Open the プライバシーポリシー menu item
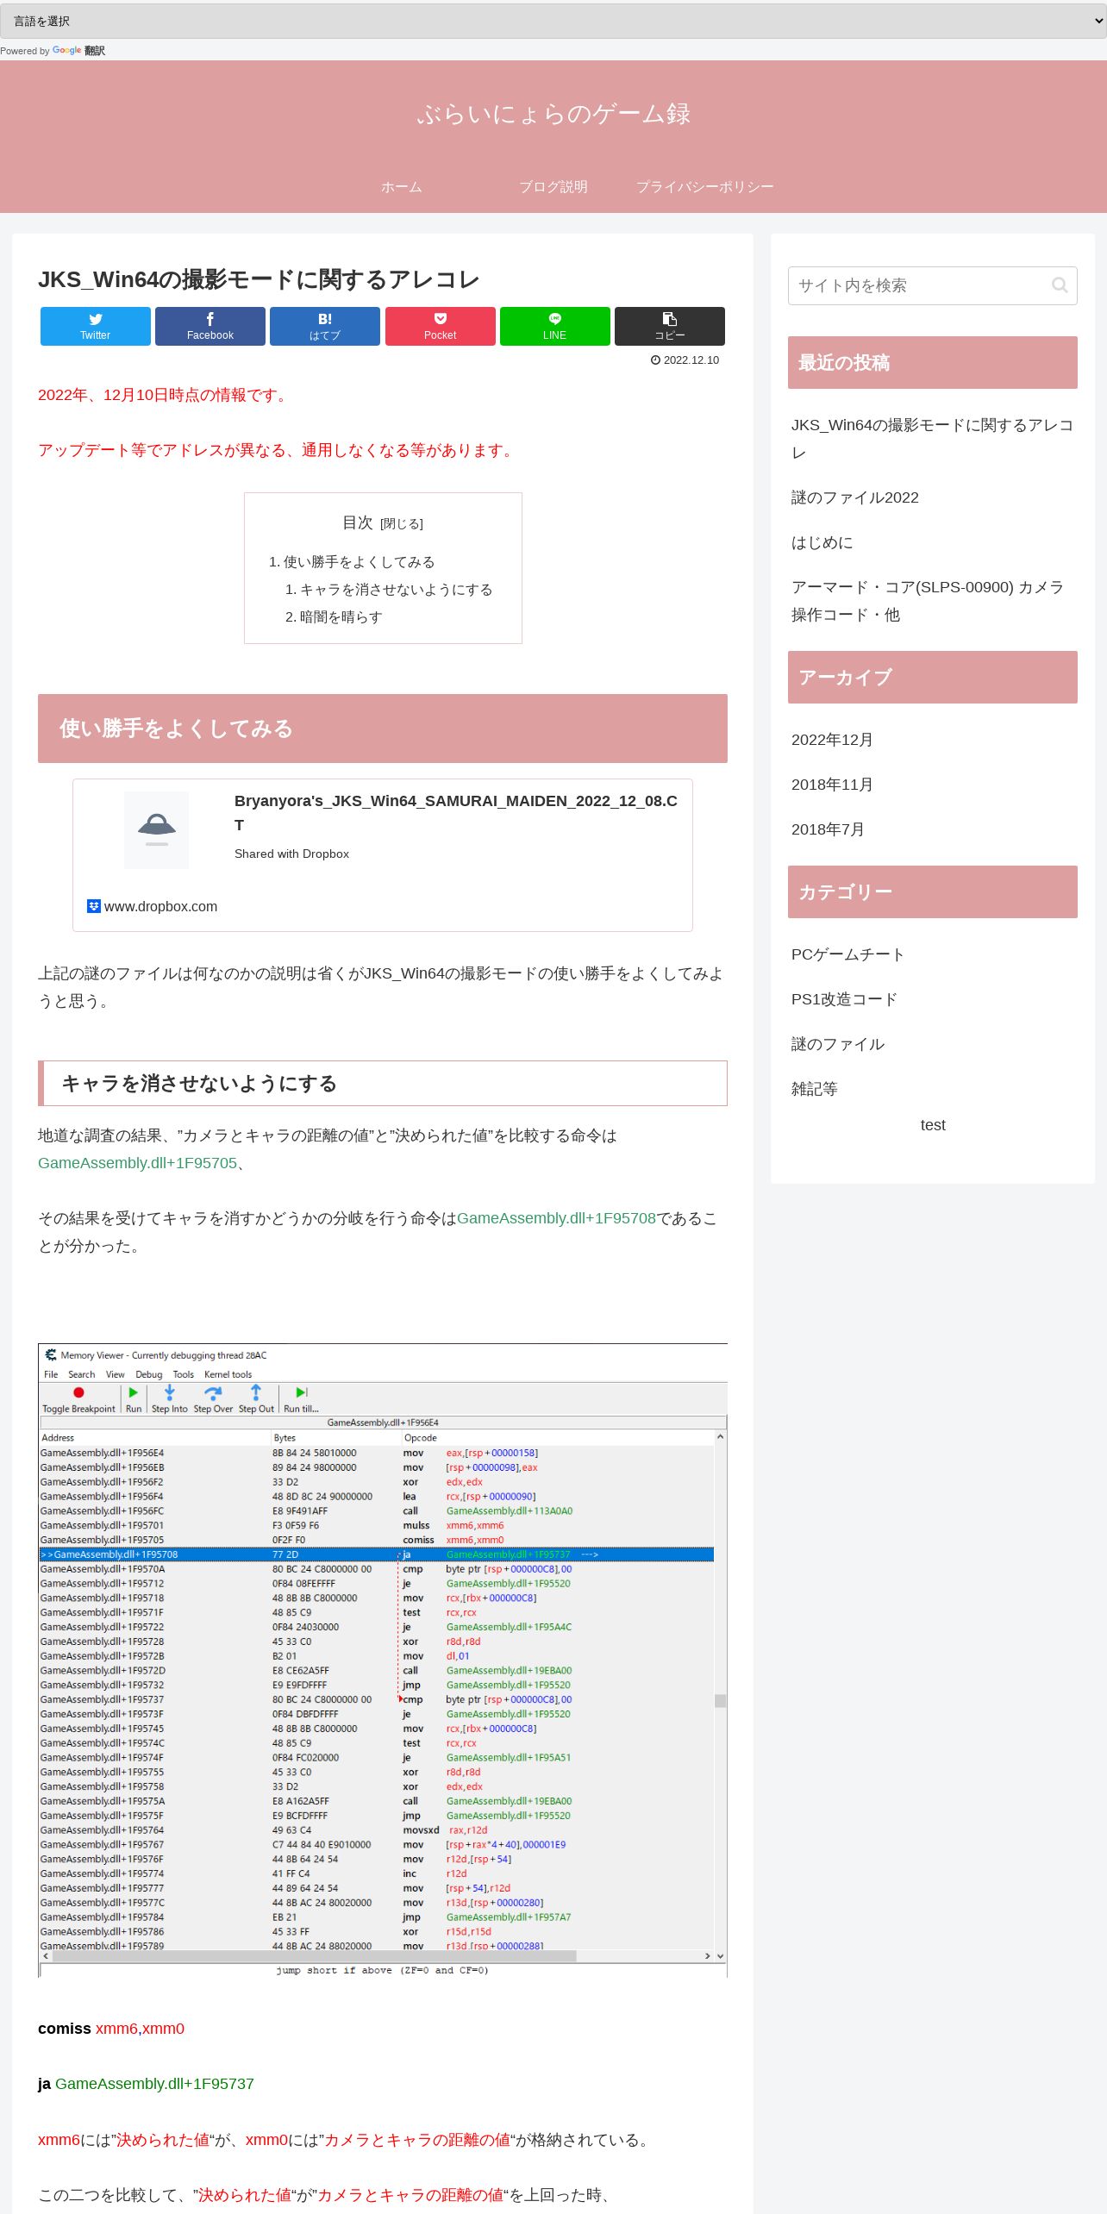This screenshot has width=1107, height=2214. pos(705,186)
